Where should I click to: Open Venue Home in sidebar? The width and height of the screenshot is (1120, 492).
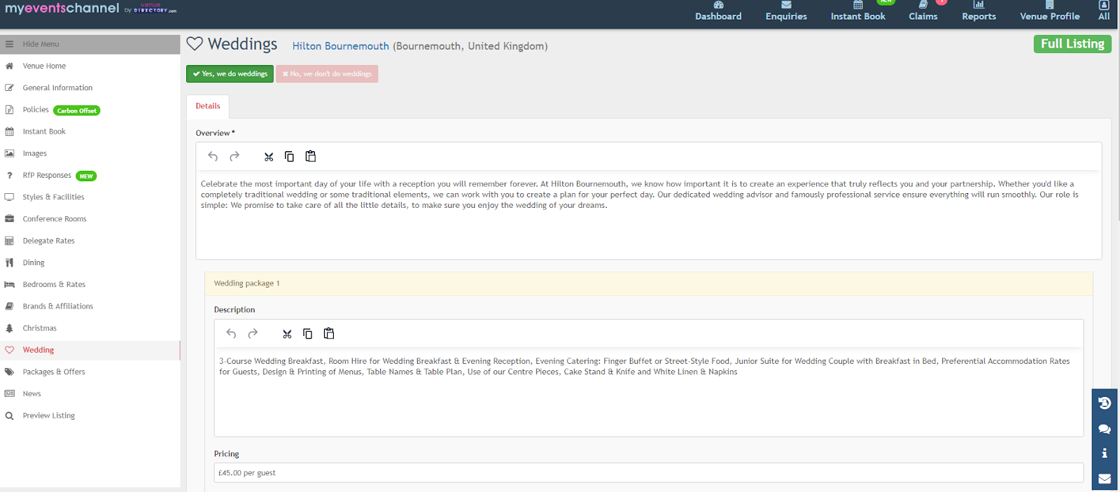(x=44, y=66)
